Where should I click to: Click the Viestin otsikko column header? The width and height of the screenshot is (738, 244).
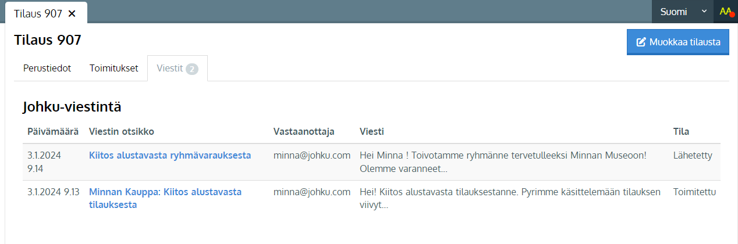click(122, 132)
